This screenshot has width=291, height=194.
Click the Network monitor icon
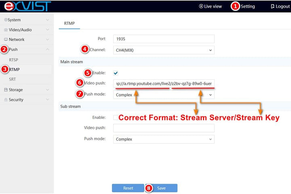click(6, 39)
